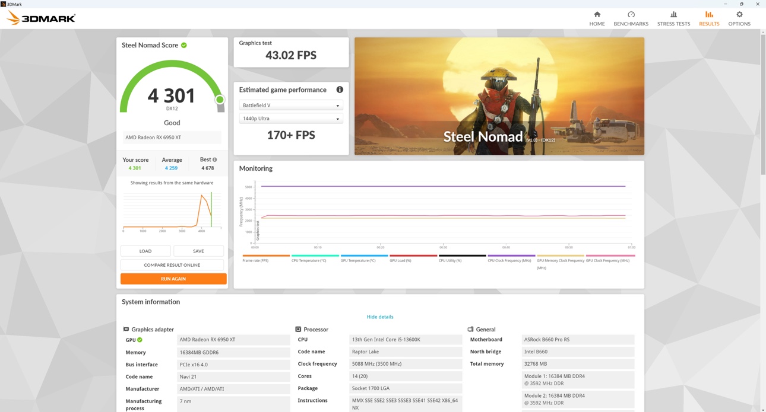Open the 1440p Ultra resolution dropdown
This screenshot has height=412, width=766.
(x=291, y=118)
